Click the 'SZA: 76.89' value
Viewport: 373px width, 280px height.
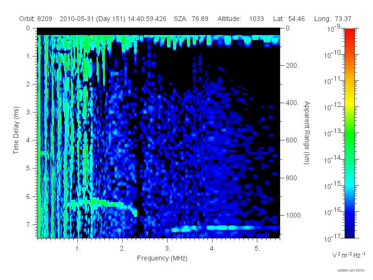point(191,19)
